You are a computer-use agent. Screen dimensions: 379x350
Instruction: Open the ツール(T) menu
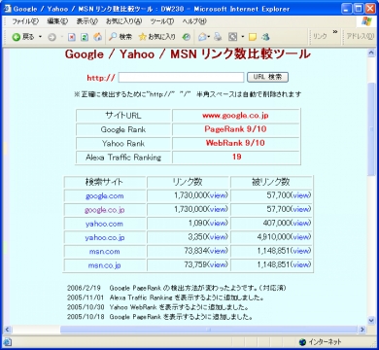click(162, 21)
